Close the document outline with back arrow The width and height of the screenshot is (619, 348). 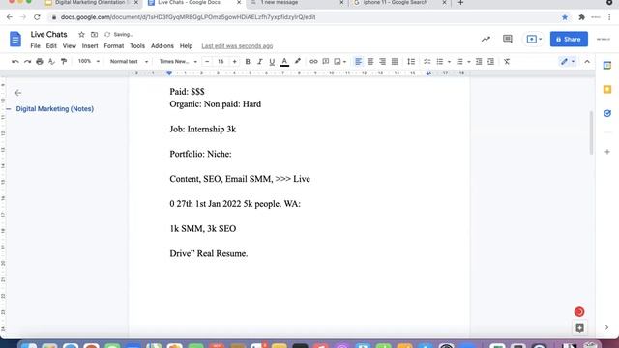pos(17,93)
